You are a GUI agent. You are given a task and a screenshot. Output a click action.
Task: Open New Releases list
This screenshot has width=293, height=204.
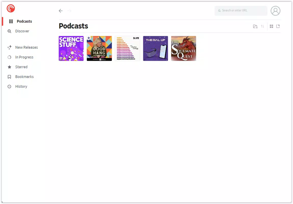[x=26, y=47]
